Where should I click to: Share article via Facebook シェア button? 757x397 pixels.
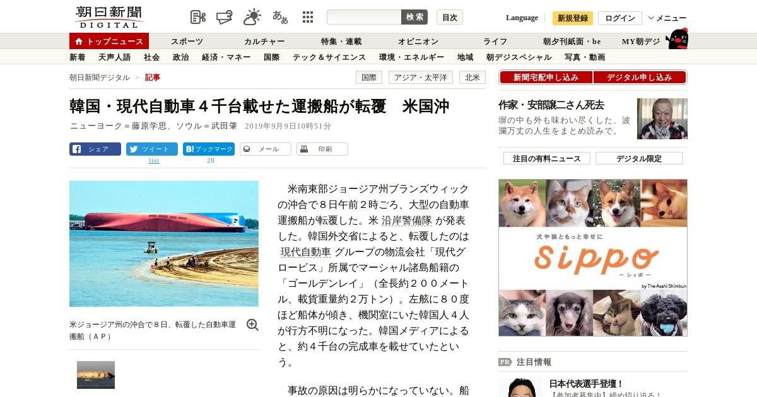click(95, 149)
